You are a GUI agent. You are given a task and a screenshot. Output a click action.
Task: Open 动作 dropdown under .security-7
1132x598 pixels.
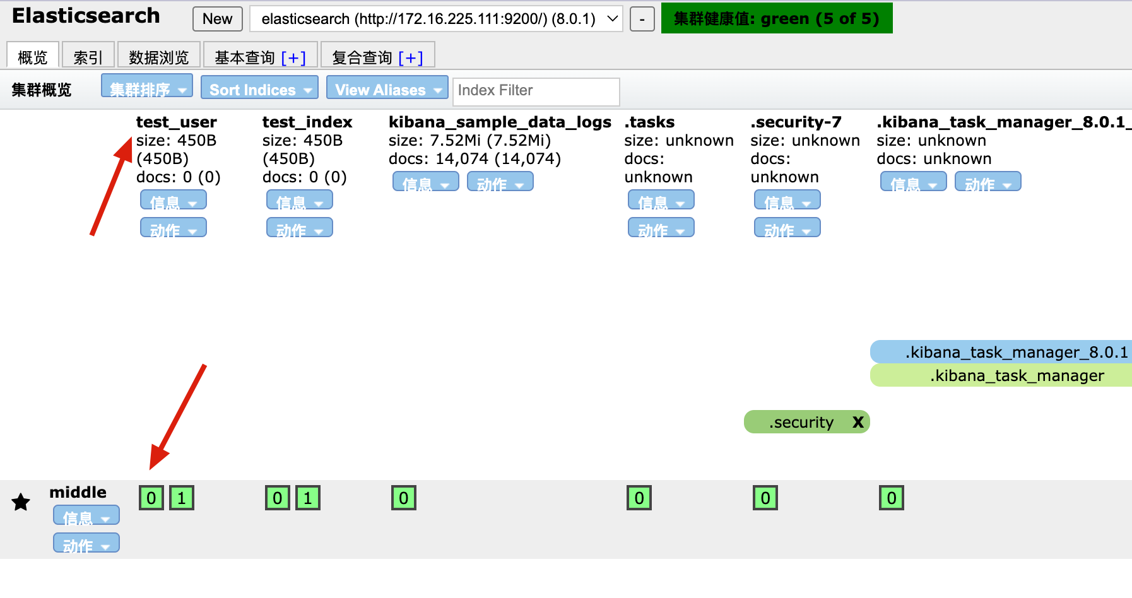click(x=787, y=228)
